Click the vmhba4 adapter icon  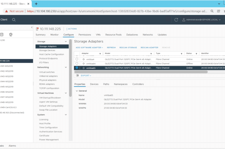[x=84, y=59]
